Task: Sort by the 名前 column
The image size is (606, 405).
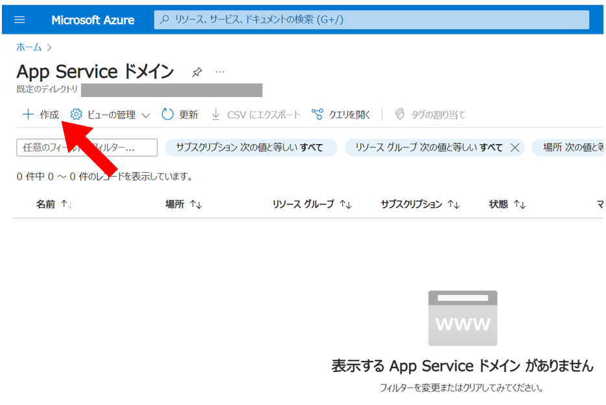Action: click(x=54, y=204)
